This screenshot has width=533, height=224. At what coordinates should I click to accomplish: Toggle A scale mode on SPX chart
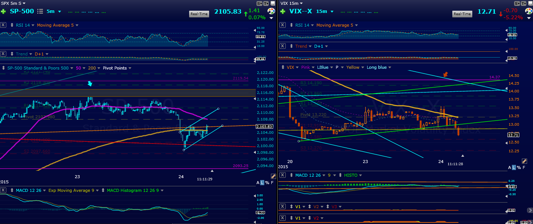point(258,183)
